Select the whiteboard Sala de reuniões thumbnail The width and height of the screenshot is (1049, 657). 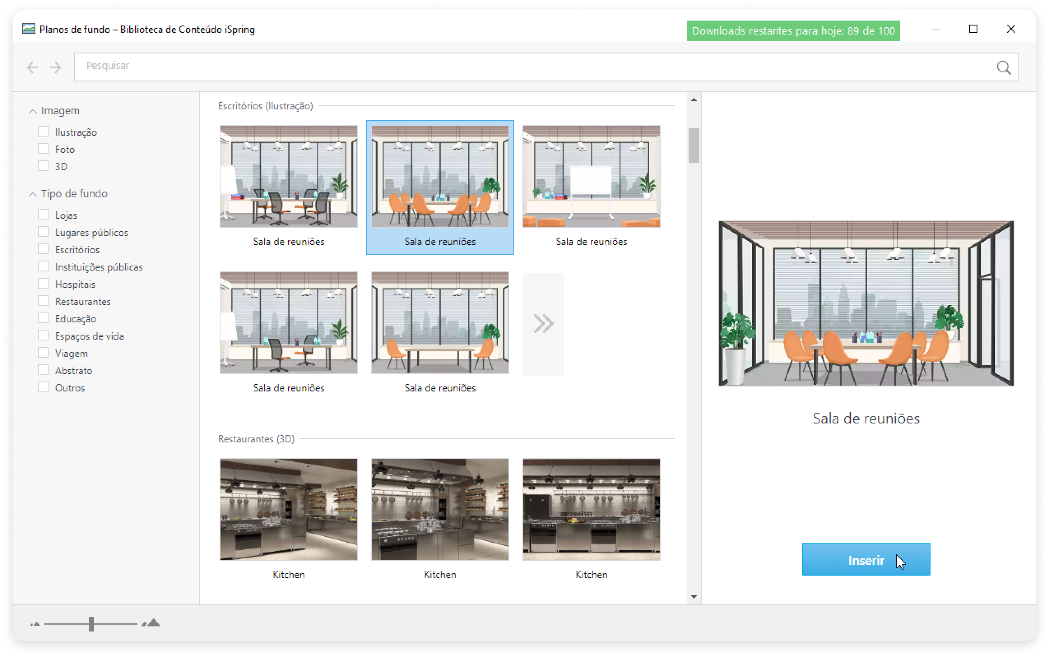[x=591, y=177]
